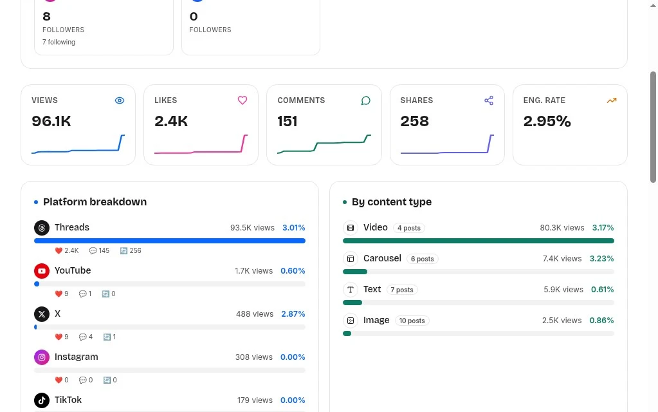Click the Video views green progress bar
This screenshot has height=412, width=658.
point(479,241)
